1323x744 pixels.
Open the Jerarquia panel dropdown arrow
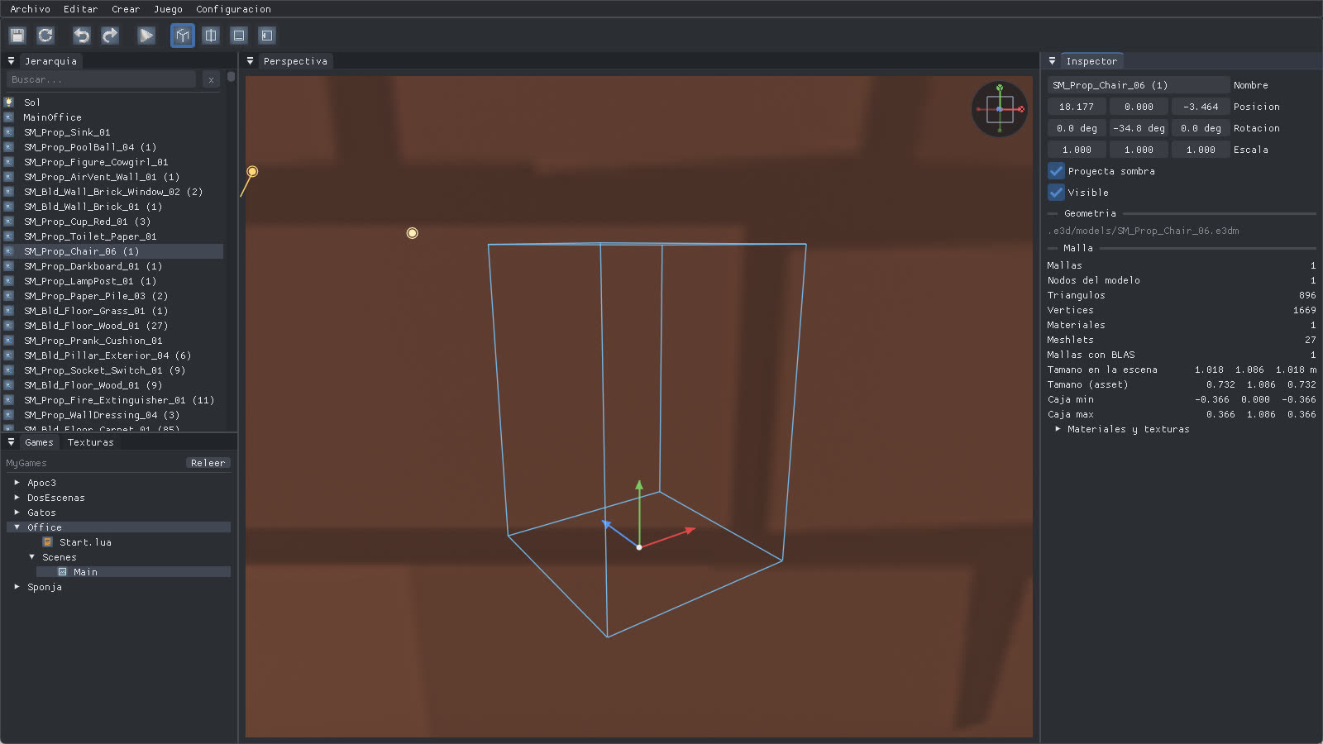coord(11,61)
